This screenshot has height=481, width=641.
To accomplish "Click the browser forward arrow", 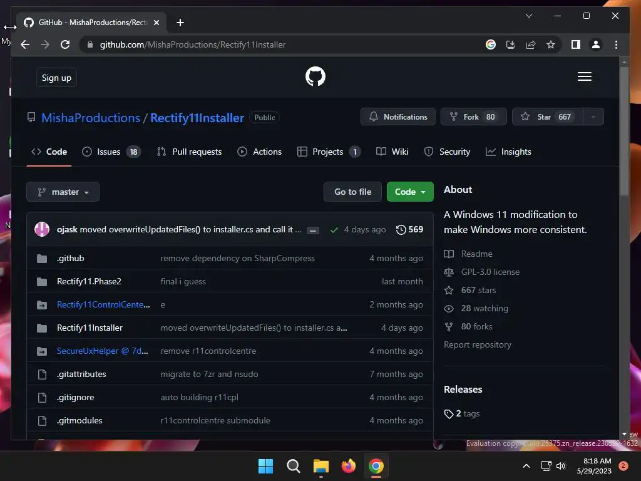I will point(45,44).
